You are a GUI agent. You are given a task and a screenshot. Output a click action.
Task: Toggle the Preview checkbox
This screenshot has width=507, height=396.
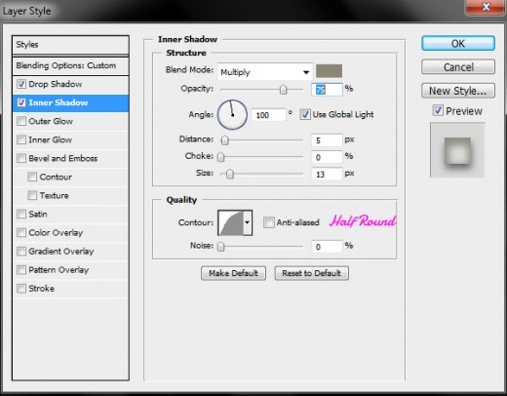pos(438,110)
